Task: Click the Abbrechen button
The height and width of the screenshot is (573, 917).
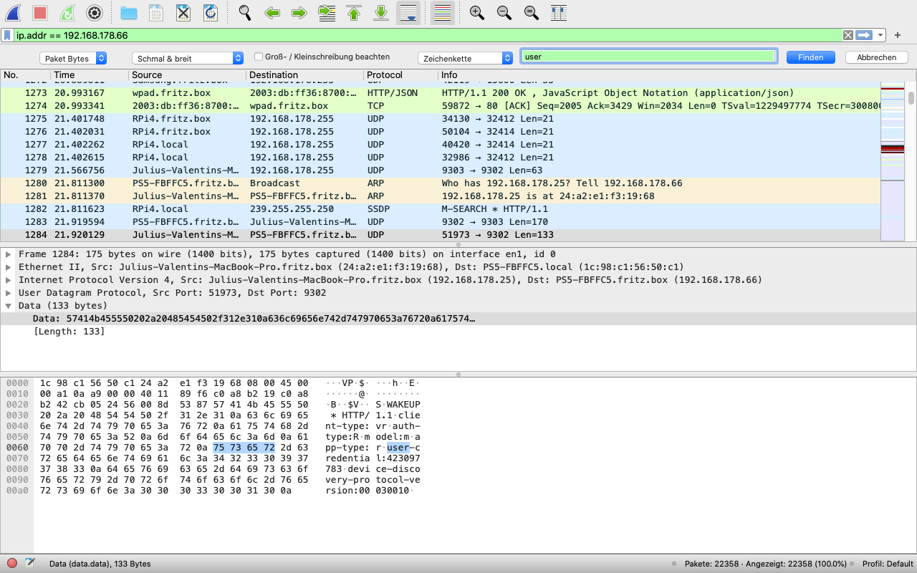Action: tap(876, 57)
